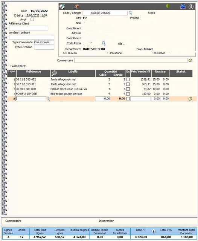Click the pen and card icon in customer header
The height and width of the screenshot is (241, 198).
click(62, 6)
